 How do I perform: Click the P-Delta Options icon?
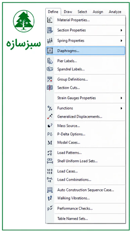pyautogui.click(x=50, y=134)
